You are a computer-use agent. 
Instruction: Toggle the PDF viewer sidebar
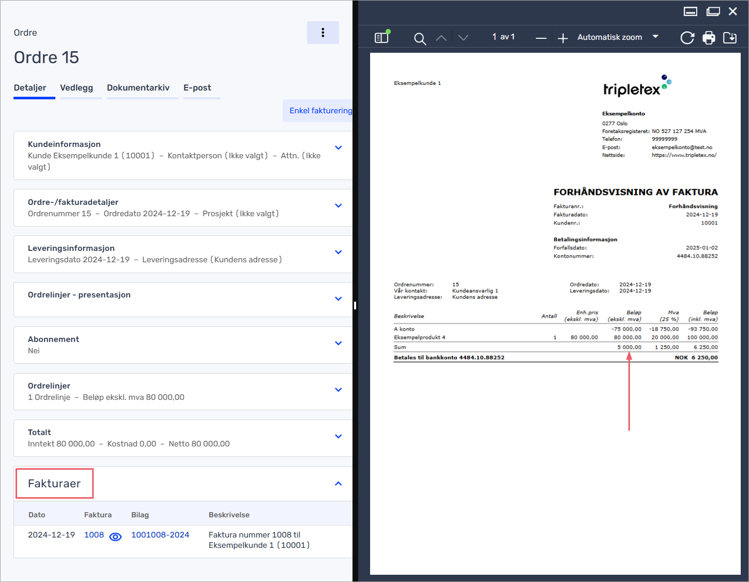point(381,37)
